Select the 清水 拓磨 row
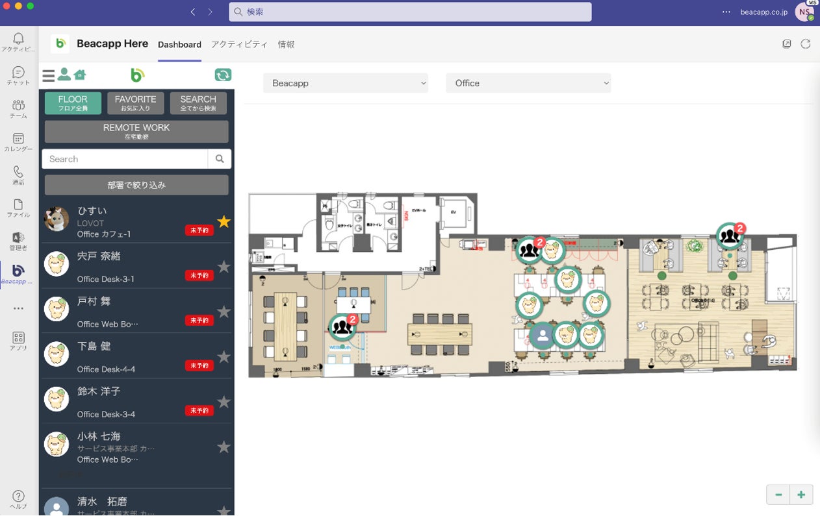Screen dimensions: 820x516 click(x=136, y=503)
